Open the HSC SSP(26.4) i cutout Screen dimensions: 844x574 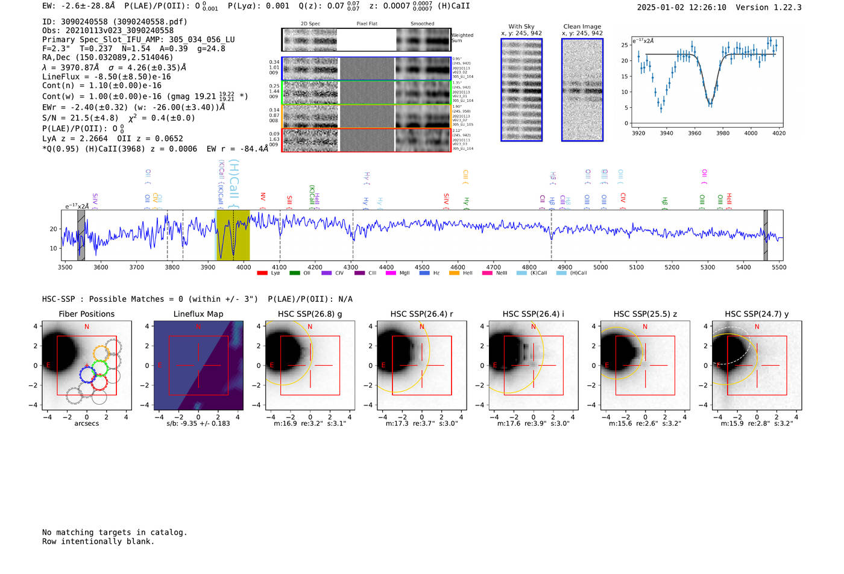pyautogui.click(x=533, y=366)
